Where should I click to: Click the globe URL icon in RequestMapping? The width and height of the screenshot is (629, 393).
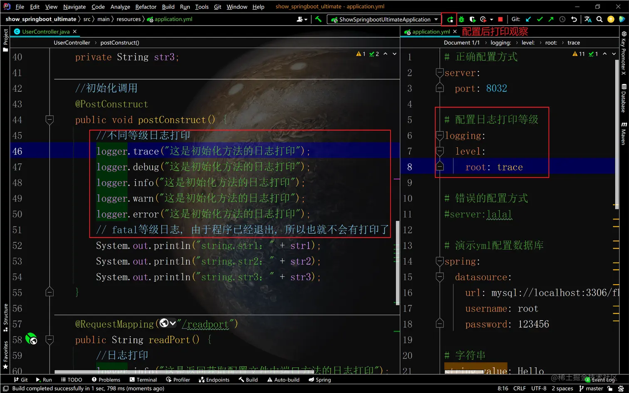[164, 323]
